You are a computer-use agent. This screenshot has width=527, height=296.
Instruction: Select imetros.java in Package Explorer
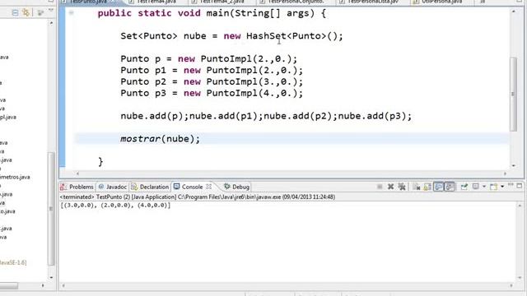[15, 177]
